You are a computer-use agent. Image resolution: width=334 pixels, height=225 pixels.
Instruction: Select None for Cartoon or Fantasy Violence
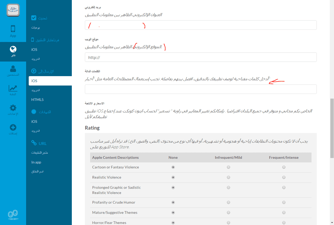click(173, 167)
